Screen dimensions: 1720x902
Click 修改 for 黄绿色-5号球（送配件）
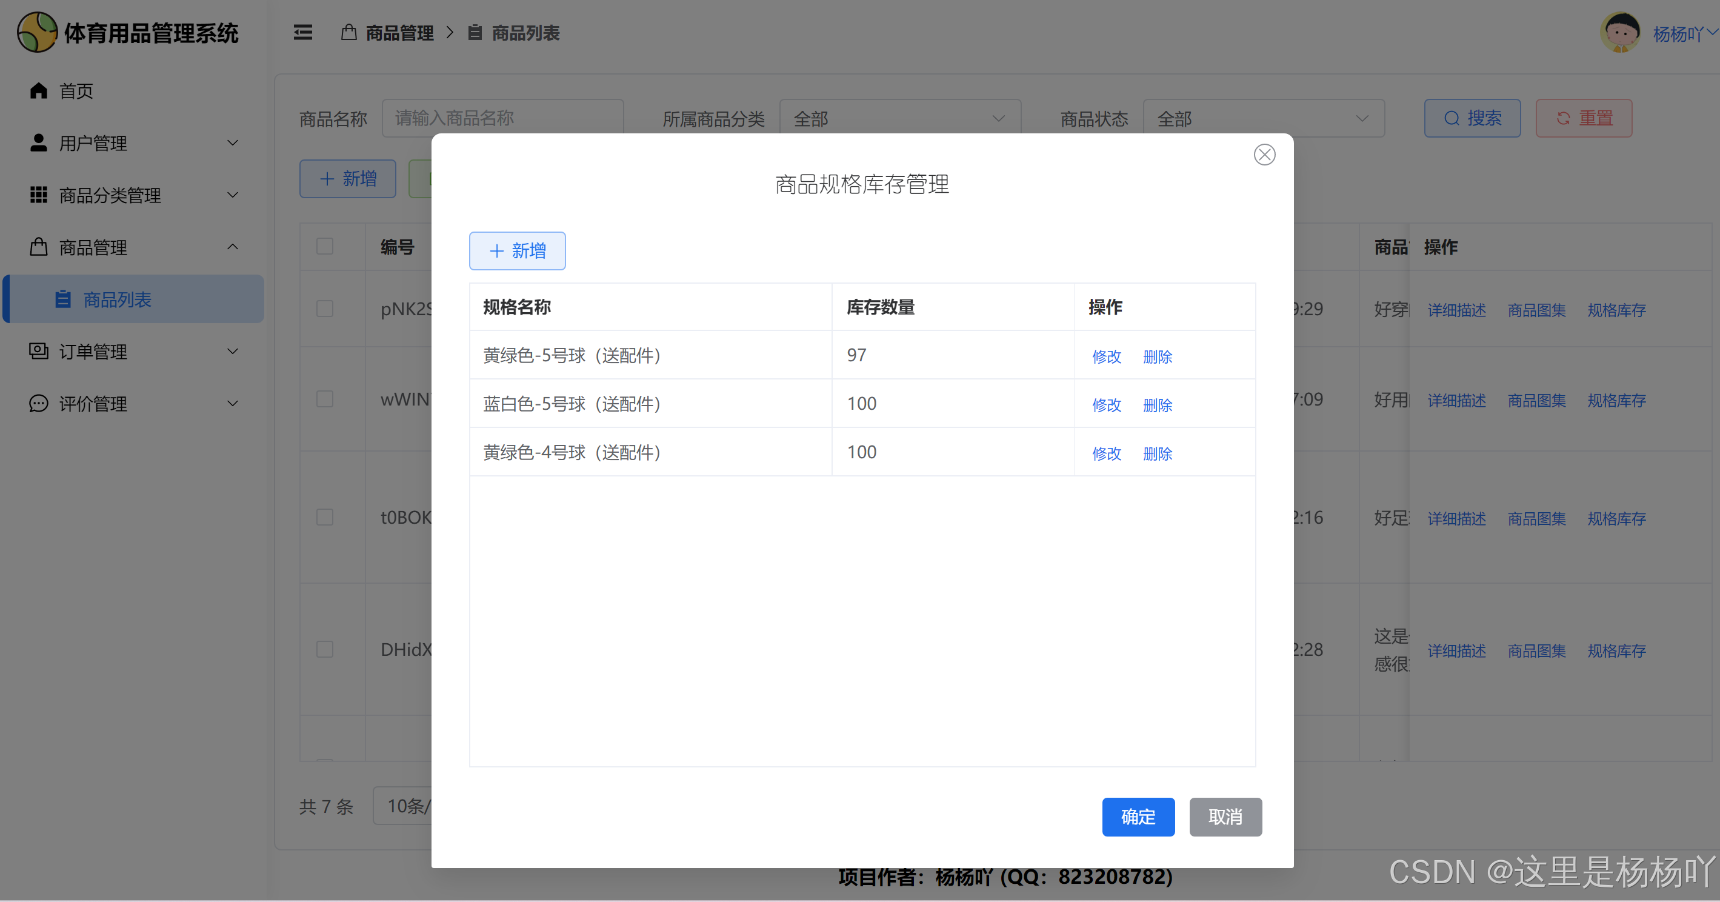click(x=1107, y=356)
